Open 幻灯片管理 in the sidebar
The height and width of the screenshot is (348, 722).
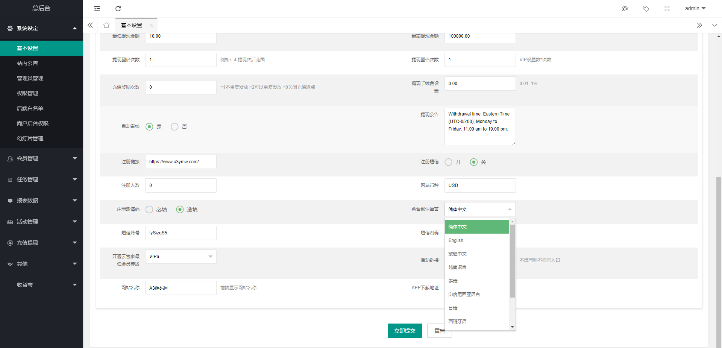tap(41, 138)
